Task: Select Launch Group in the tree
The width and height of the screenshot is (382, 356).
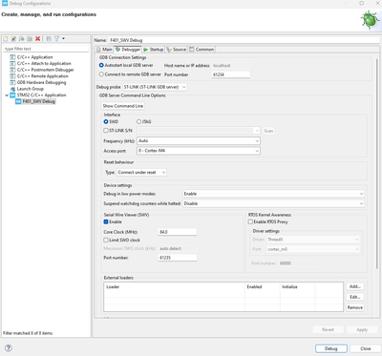Action: click(31, 89)
